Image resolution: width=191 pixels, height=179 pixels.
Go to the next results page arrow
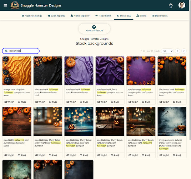(x=184, y=51)
